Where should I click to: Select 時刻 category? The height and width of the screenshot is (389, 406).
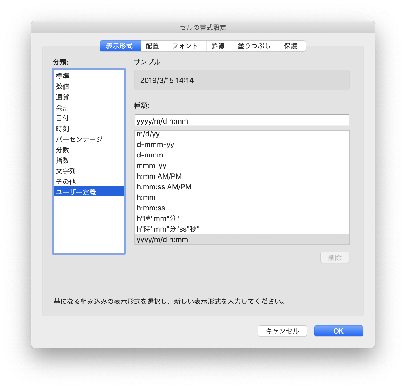(x=89, y=129)
